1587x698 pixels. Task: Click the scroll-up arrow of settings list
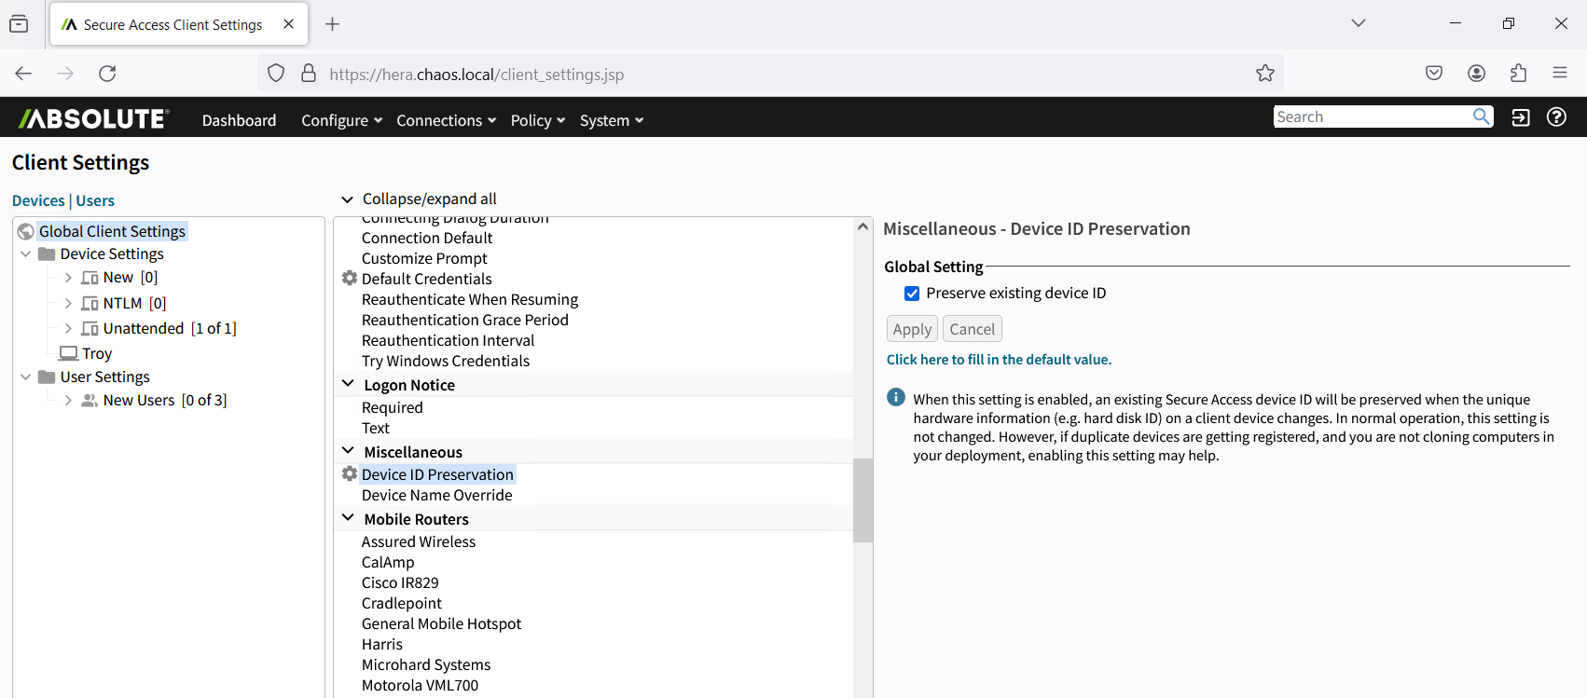point(862,226)
